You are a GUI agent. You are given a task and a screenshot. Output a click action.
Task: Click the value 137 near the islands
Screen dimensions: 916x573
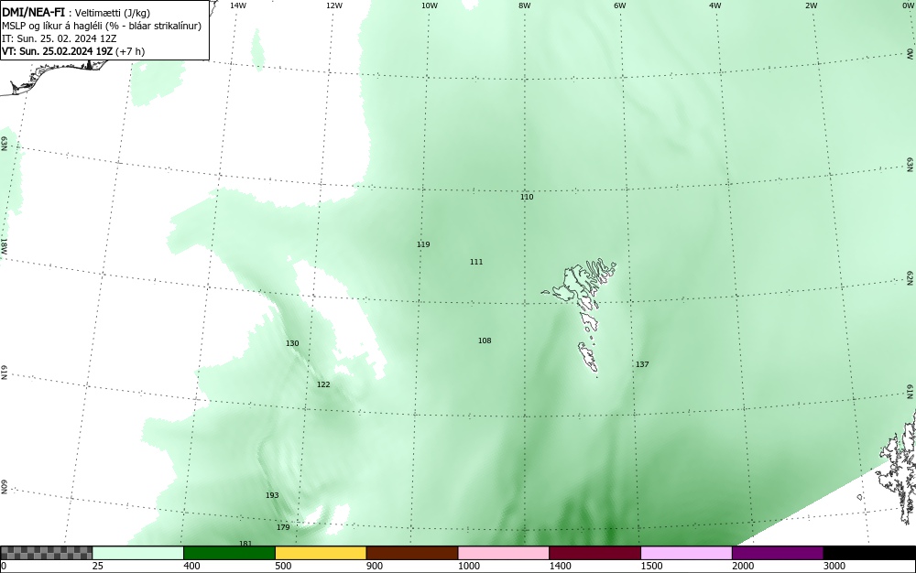[642, 364]
